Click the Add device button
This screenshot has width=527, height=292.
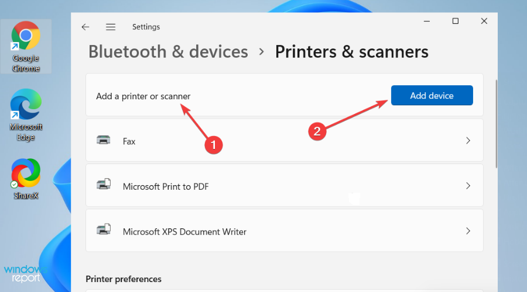432,96
